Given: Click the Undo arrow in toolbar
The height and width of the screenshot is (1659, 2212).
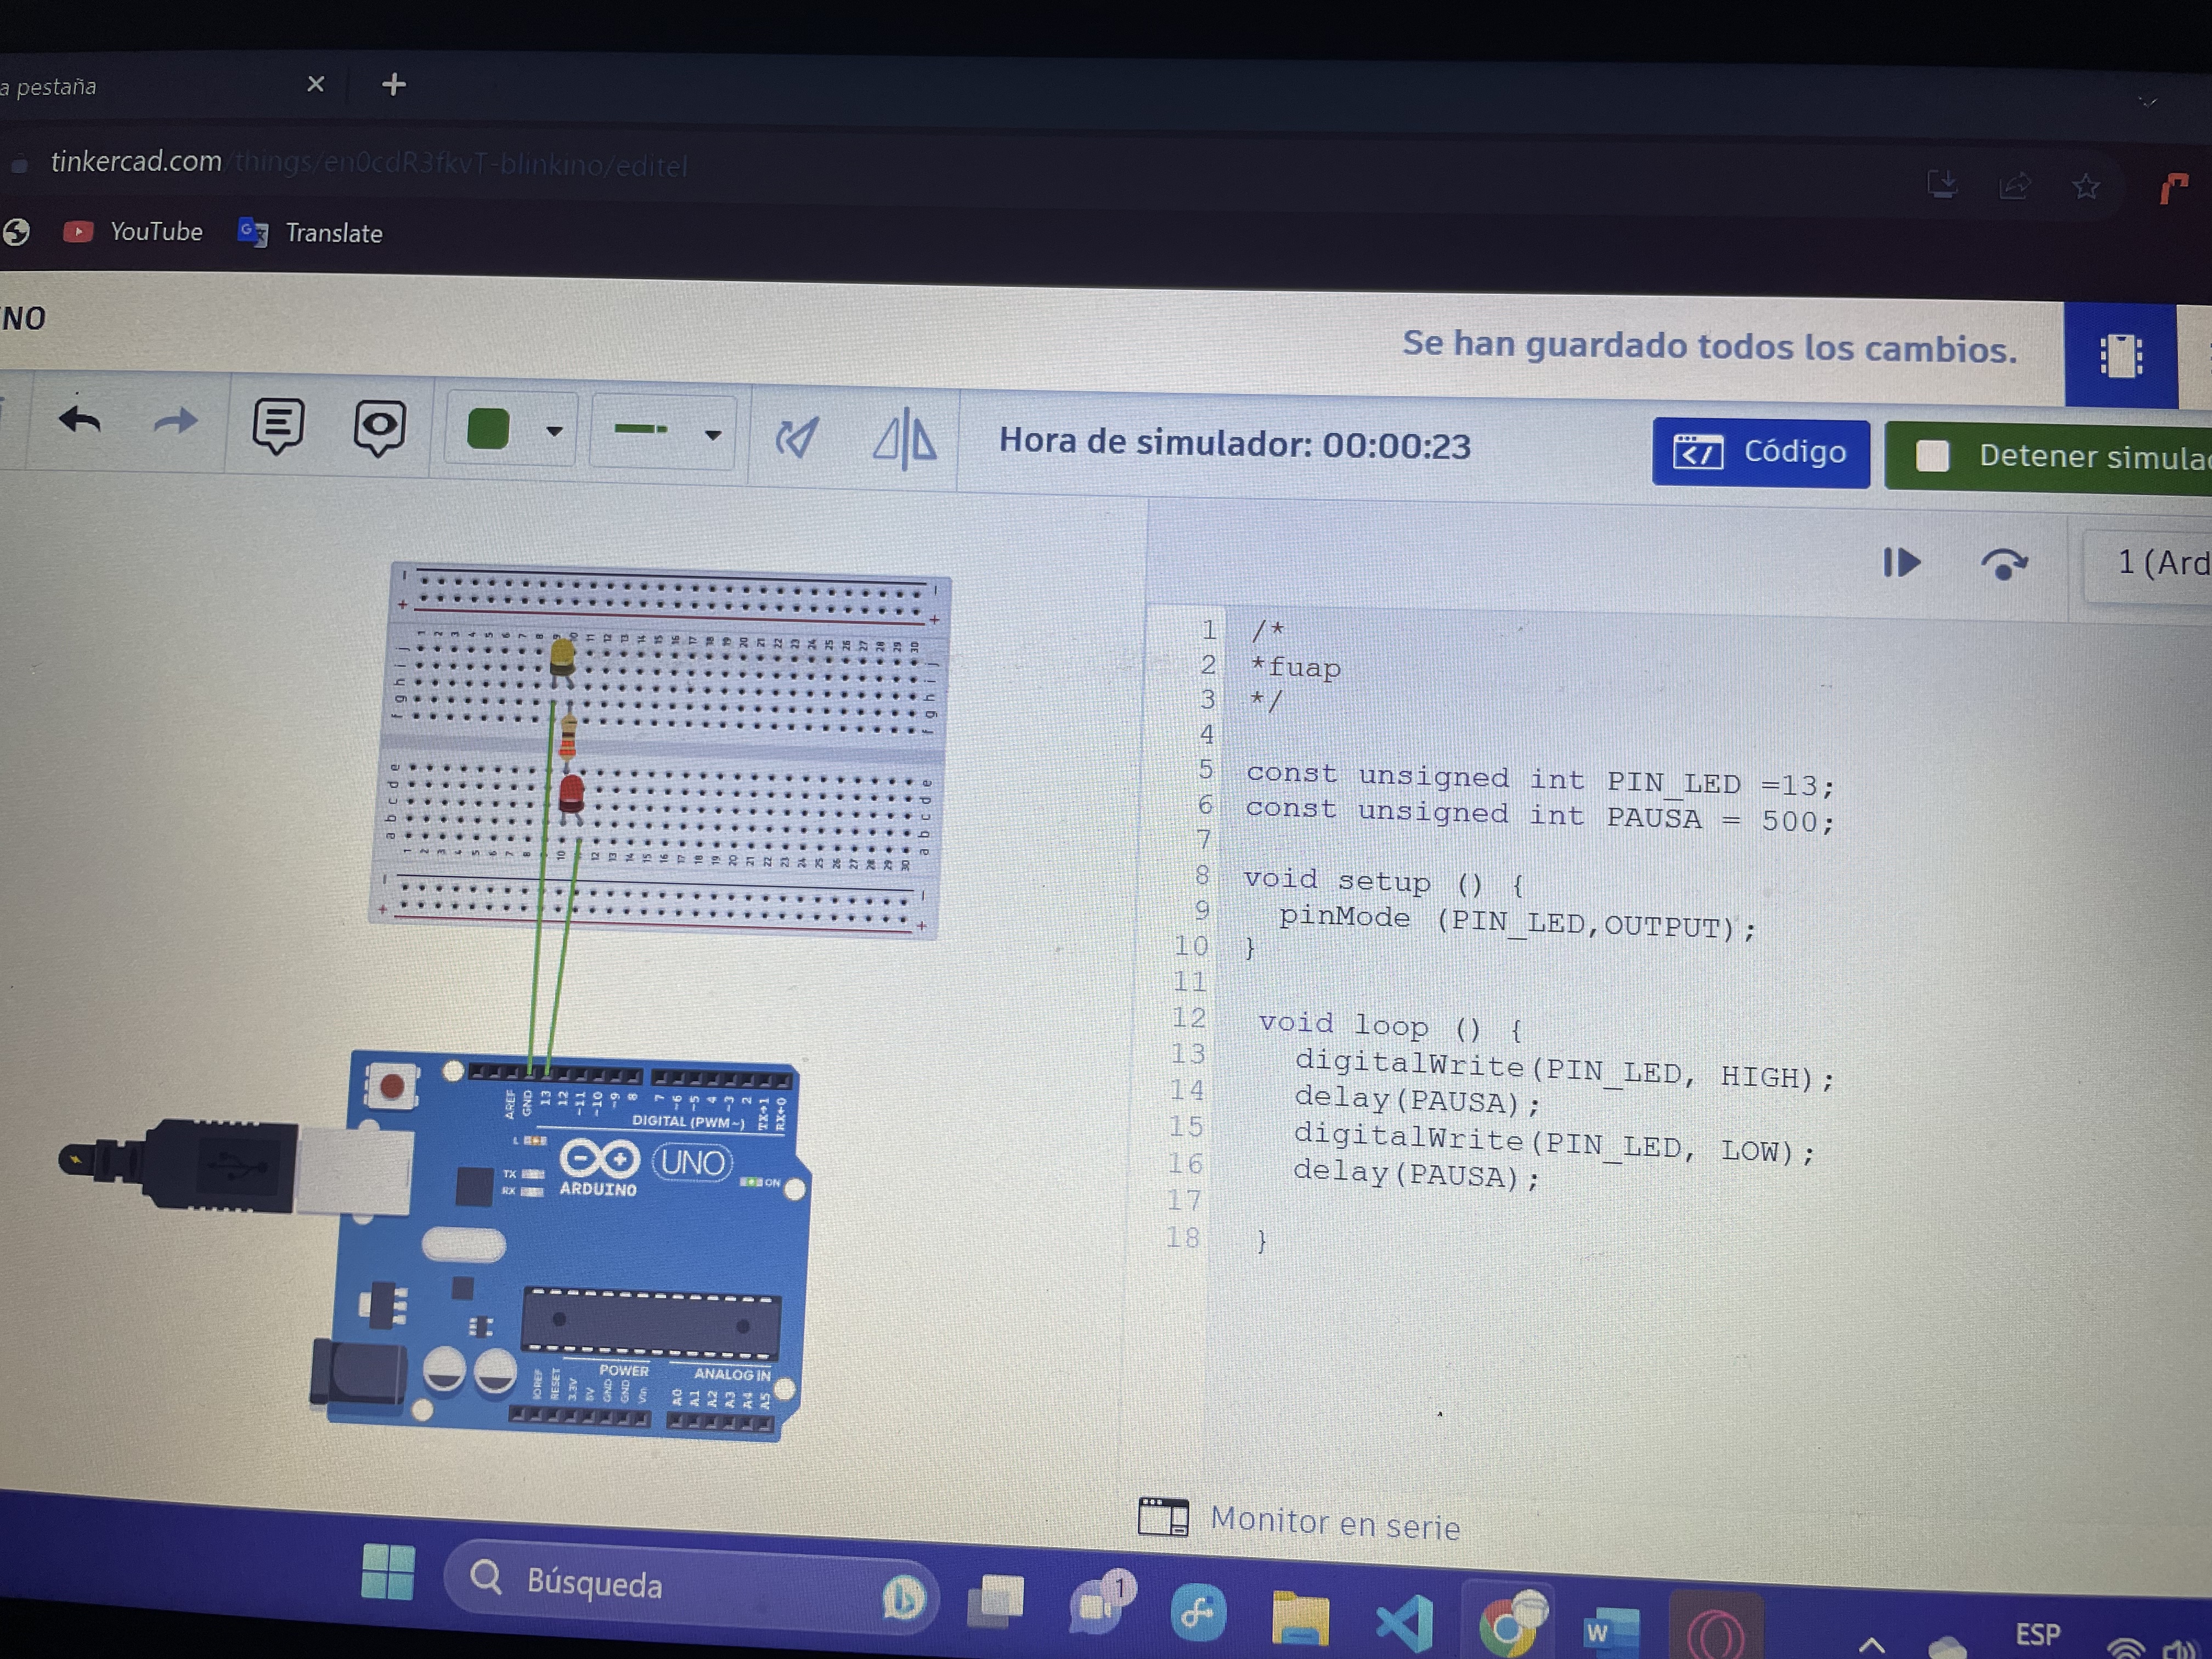Looking at the screenshot, I should (80, 421).
